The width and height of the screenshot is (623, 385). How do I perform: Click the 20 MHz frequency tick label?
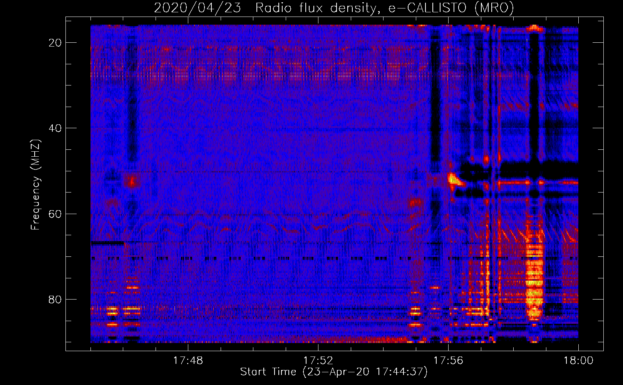pyautogui.click(x=55, y=43)
